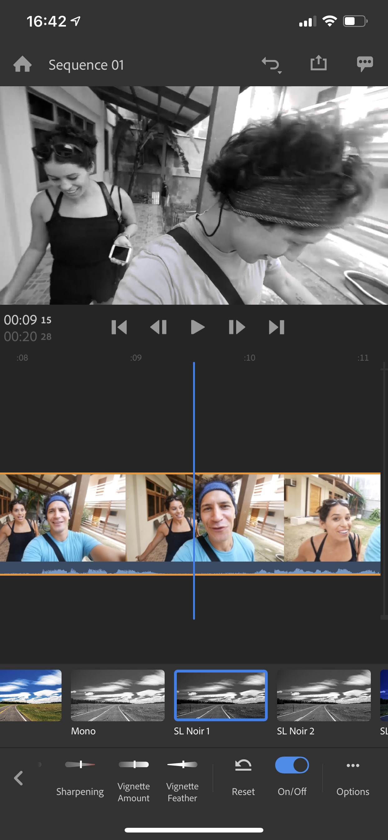Open the feedback comment bubble icon
This screenshot has width=388, height=840.
point(365,63)
